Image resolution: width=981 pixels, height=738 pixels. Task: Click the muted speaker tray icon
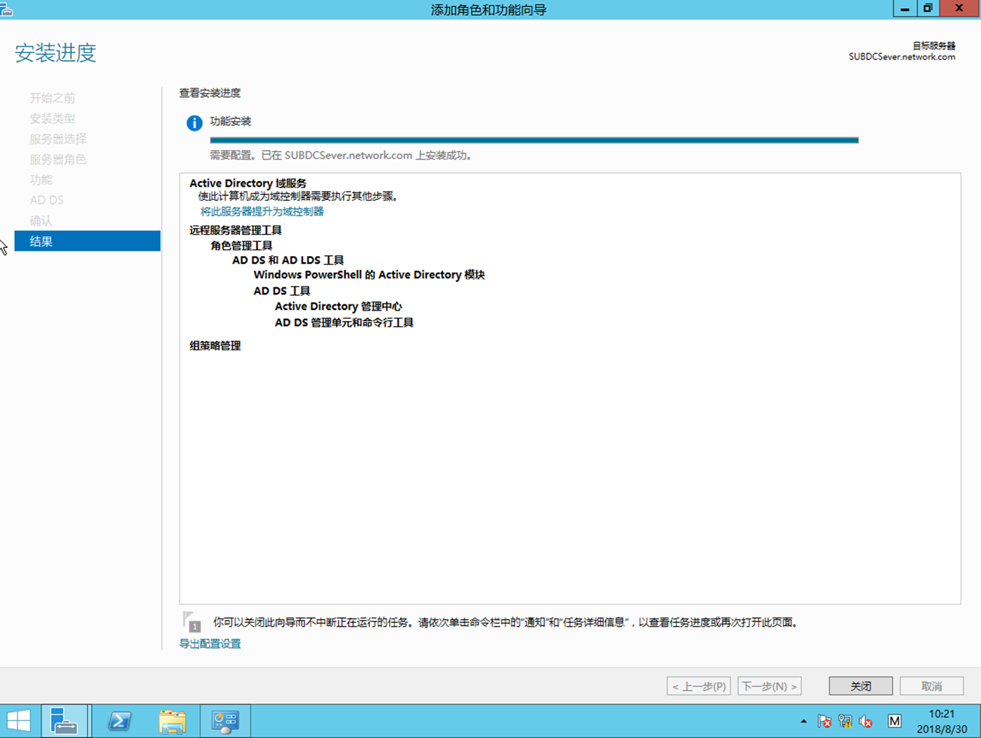coord(866,721)
